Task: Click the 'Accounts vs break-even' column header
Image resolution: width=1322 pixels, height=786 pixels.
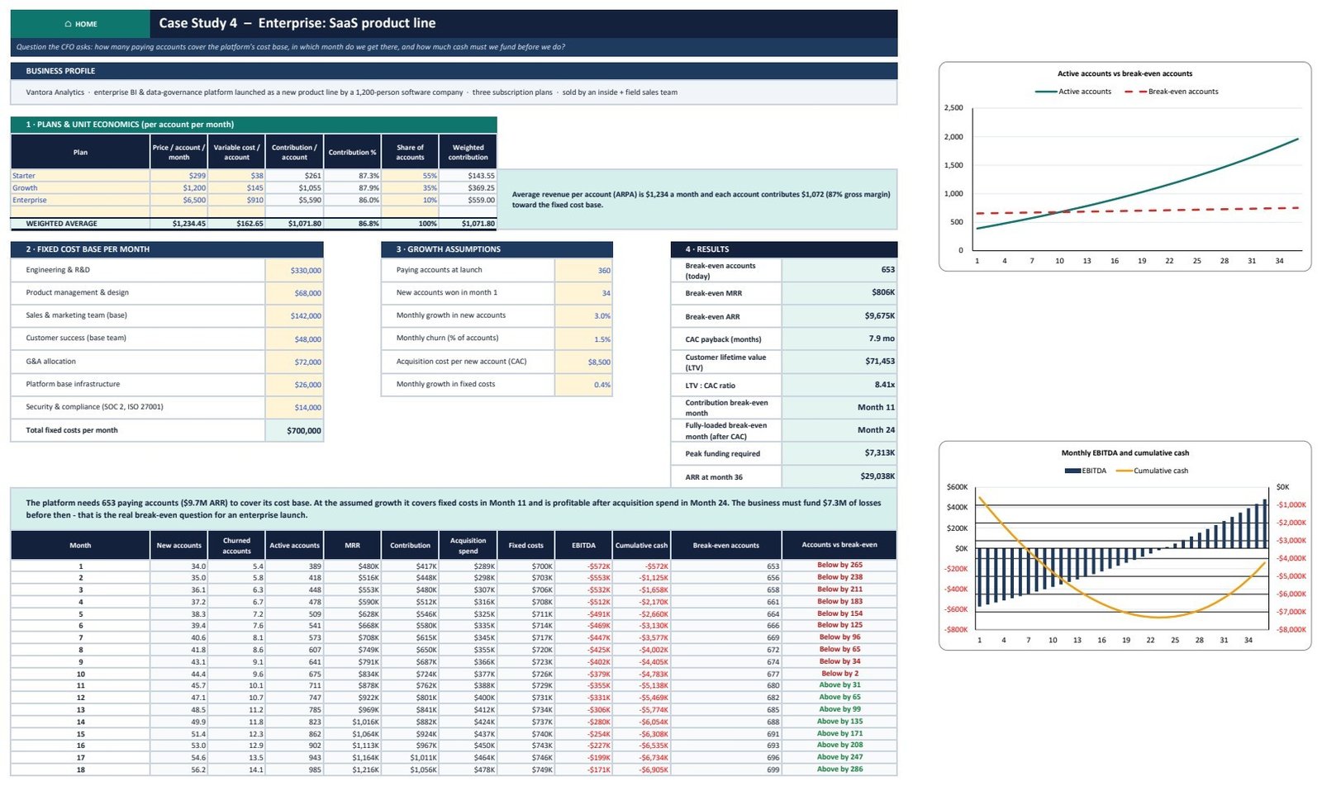Action: coord(839,546)
